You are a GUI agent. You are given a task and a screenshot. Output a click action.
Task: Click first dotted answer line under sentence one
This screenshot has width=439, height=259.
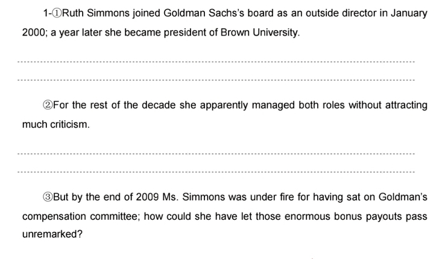tap(216, 62)
